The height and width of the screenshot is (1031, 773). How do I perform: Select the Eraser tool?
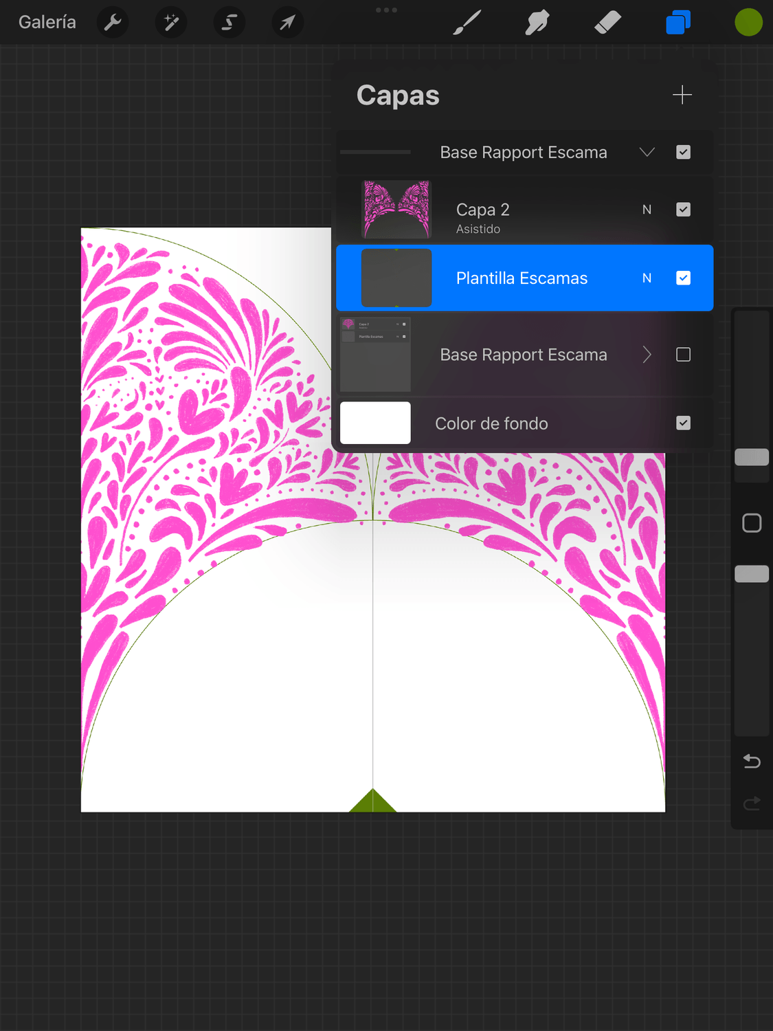click(607, 23)
